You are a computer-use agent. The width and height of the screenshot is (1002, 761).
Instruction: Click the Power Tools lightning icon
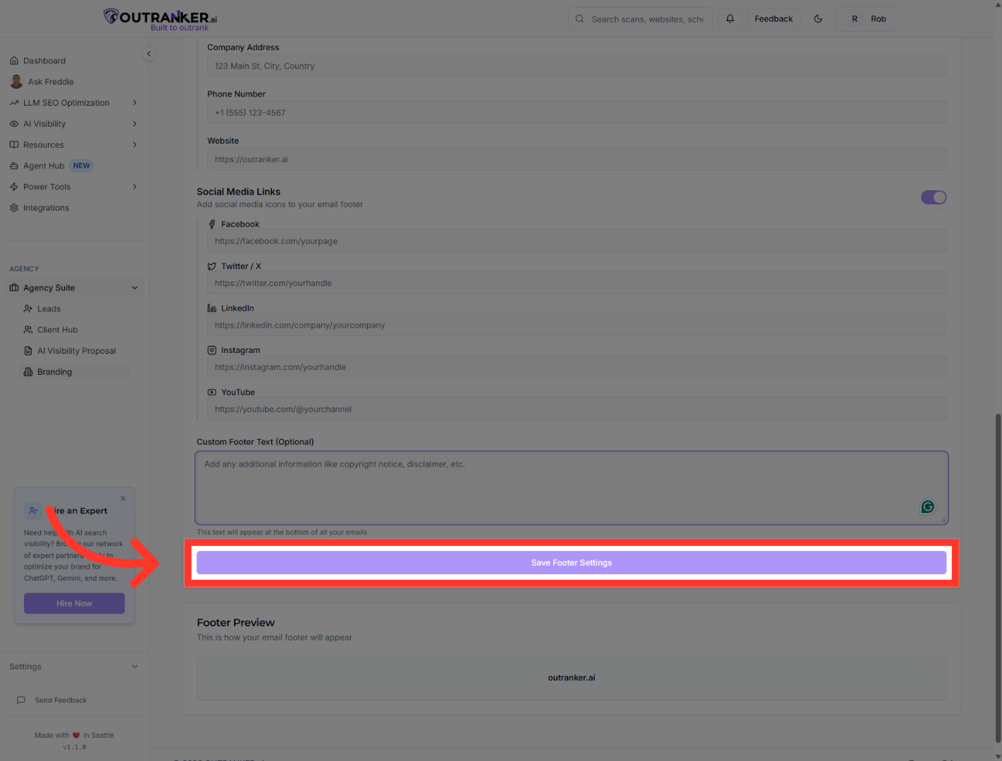point(14,187)
